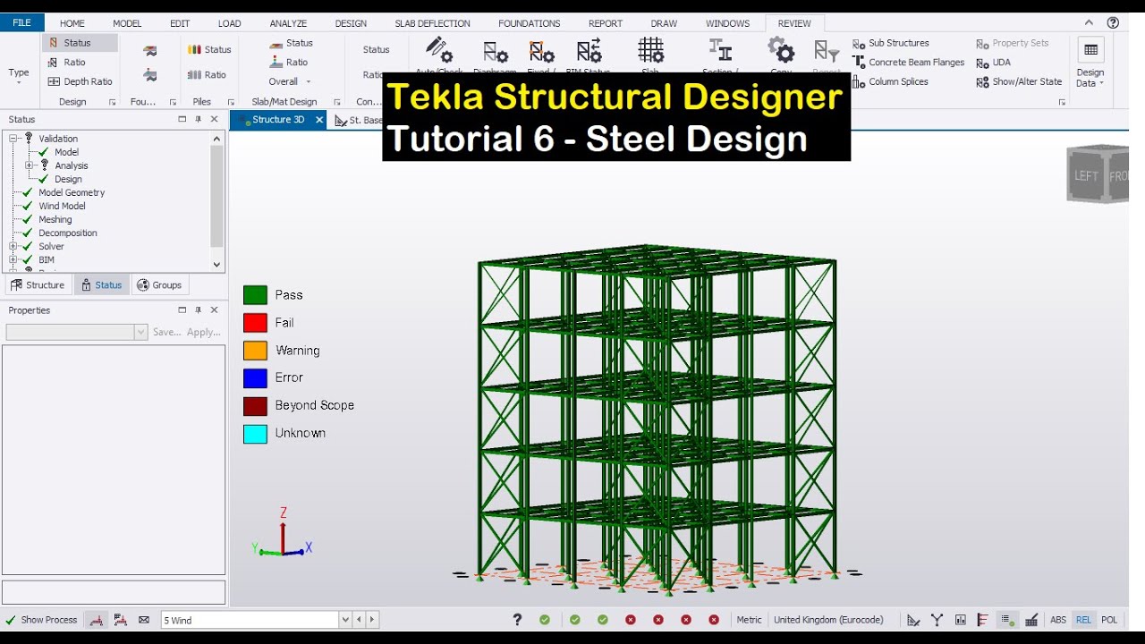Viewport: 1145px width, 644px height.
Task: Toggle the Show Process checkbox
Action: click(x=41, y=620)
